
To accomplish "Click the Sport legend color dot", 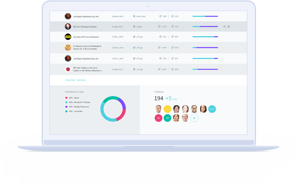I will pyautogui.click(x=66, y=98).
